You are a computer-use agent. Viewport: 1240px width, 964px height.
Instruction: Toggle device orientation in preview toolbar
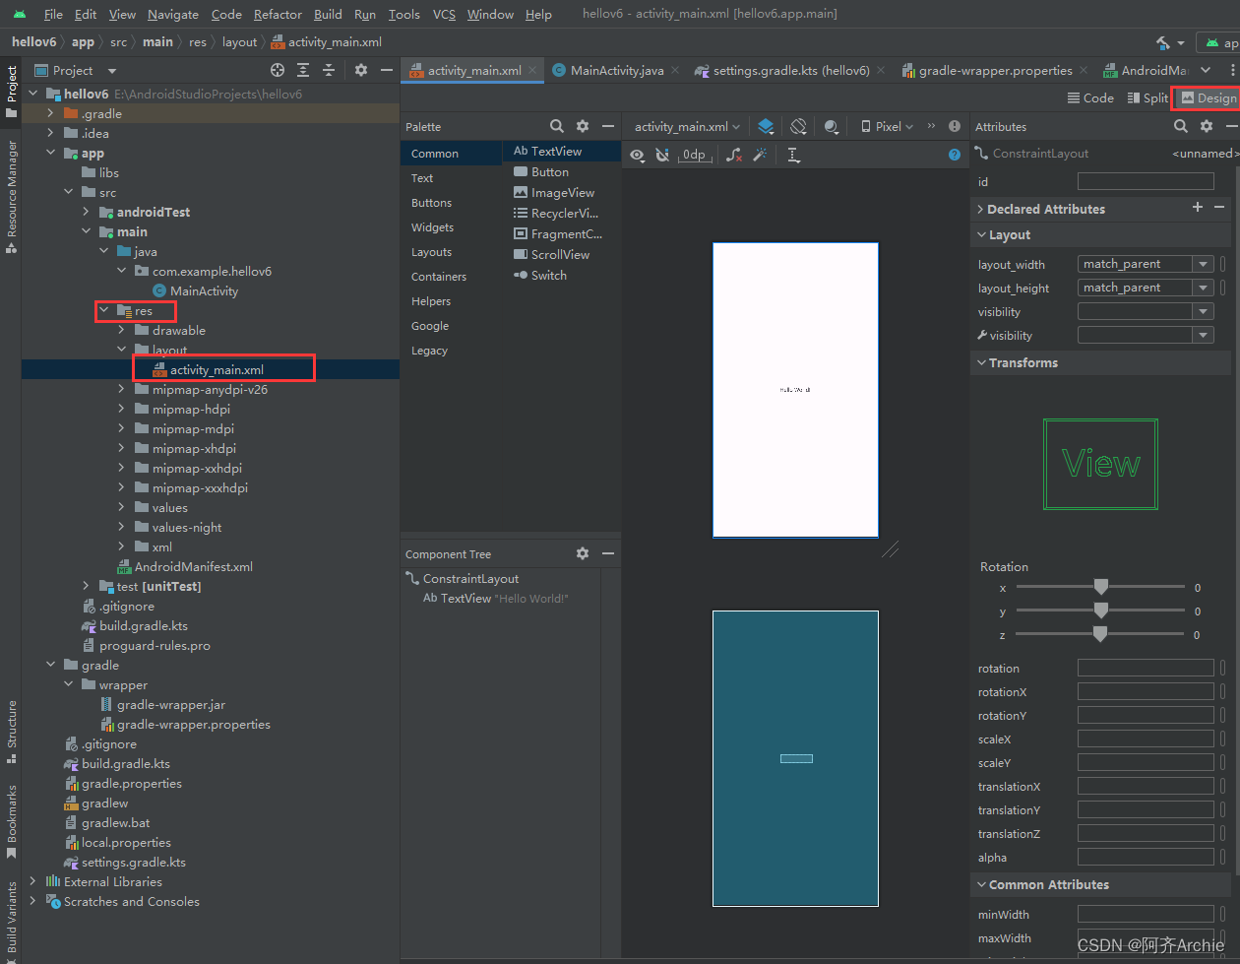(799, 126)
